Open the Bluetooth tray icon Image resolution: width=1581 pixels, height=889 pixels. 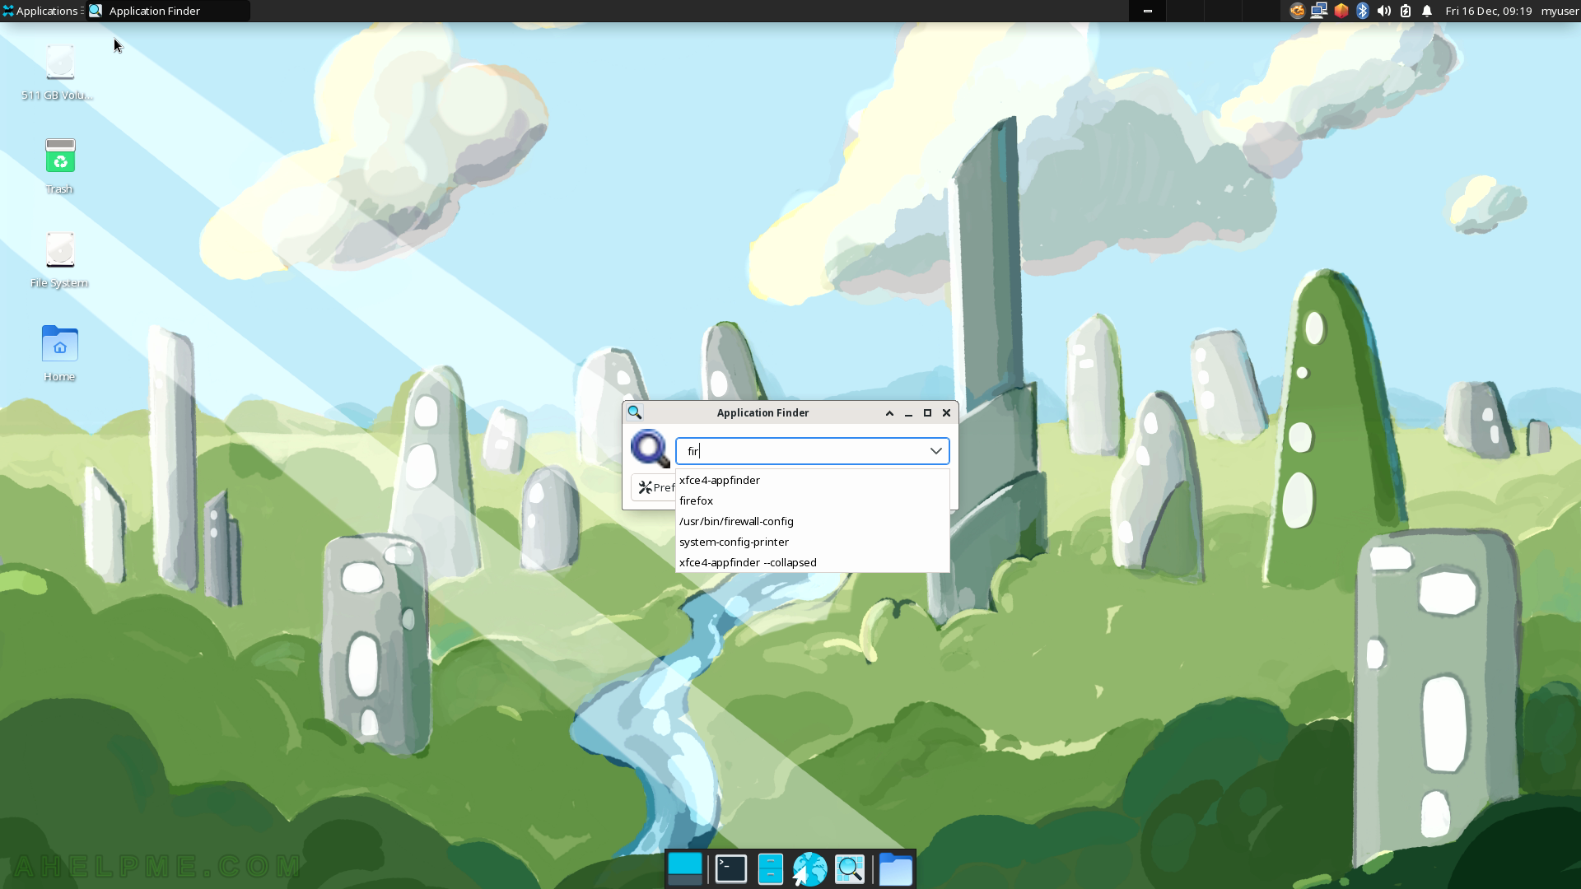(x=1363, y=11)
